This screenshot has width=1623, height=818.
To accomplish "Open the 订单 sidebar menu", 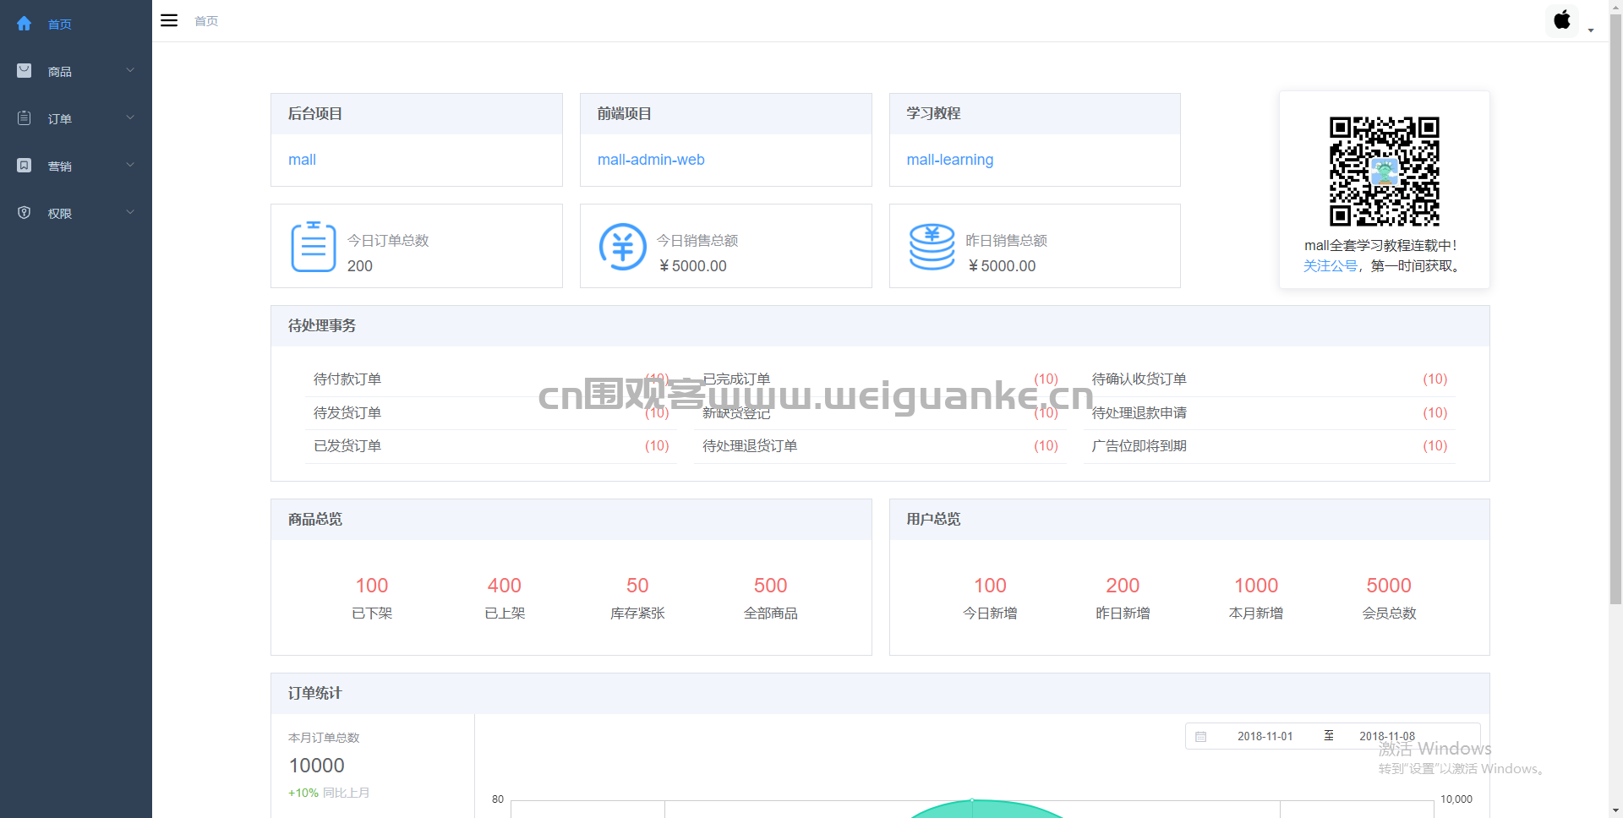I will point(76,118).
